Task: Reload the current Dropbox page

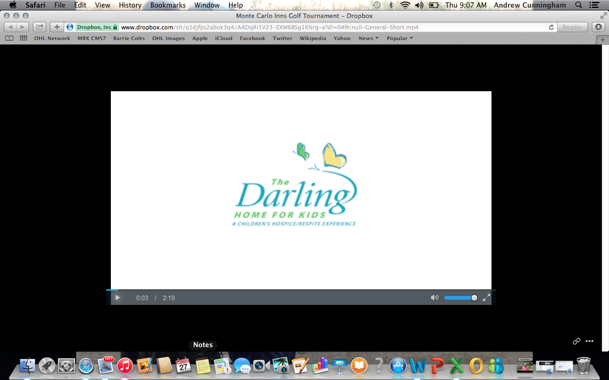Action: pyautogui.click(x=551, y=27)
